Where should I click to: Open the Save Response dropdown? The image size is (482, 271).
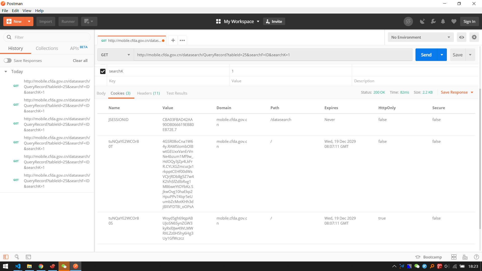[x=457, y=92]
